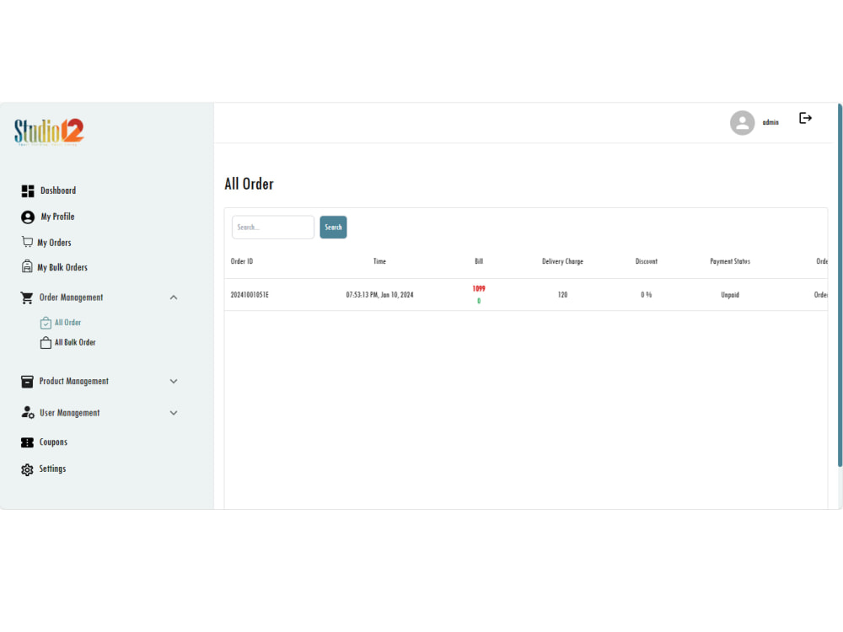Click the Payment Status column header

point(730,261)
